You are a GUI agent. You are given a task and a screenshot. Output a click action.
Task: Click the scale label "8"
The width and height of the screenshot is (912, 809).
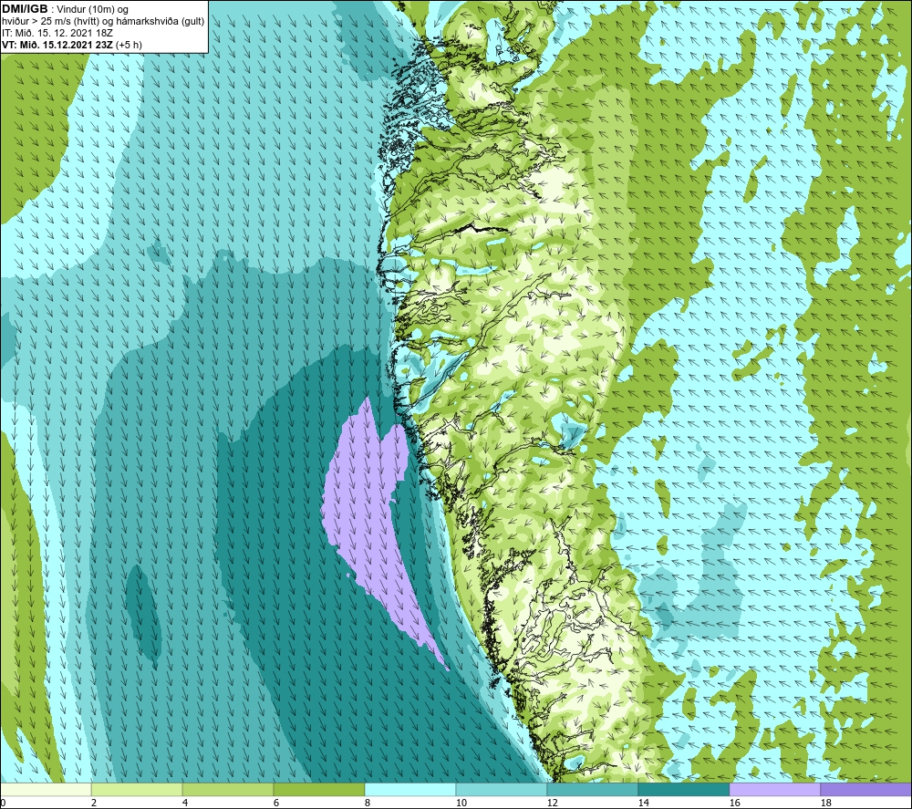(368, 803)
